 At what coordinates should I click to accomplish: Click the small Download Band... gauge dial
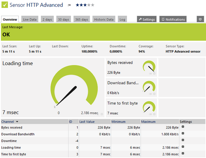149,87
